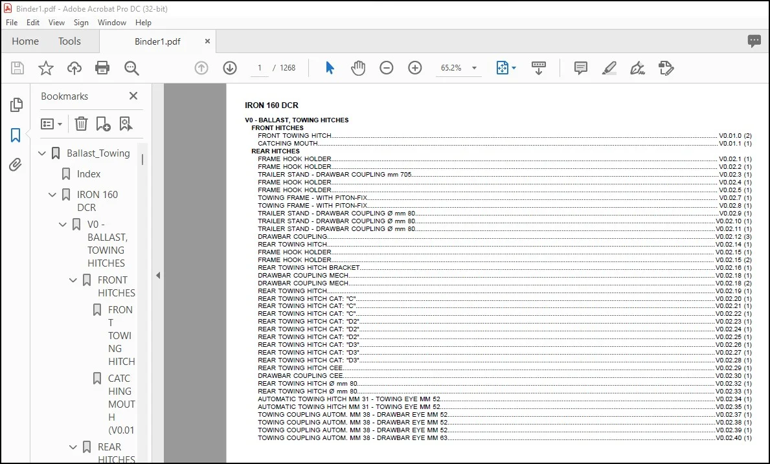Select the highlight text tool
This screenshot has height=464, width=770.
[x=609, y=68]
